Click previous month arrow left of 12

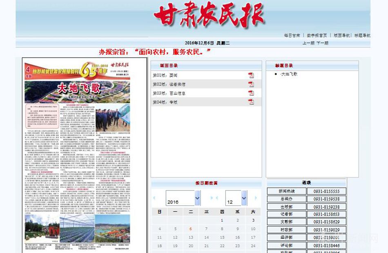[217, 198]
